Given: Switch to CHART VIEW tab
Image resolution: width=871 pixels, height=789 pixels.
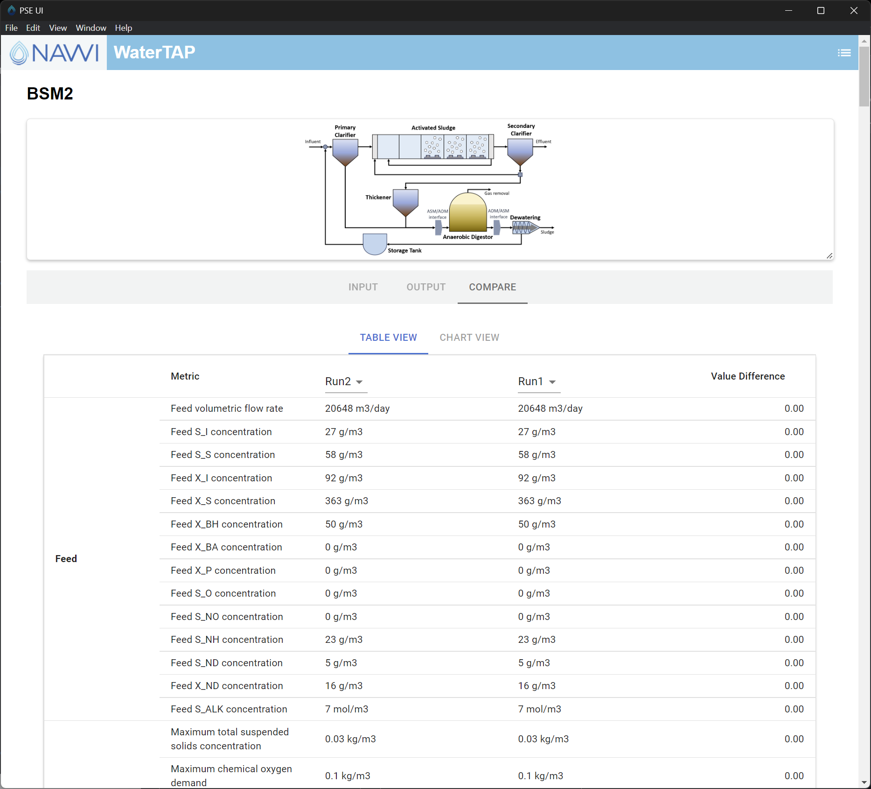Looking at the screenshot, I should [469, 338].
